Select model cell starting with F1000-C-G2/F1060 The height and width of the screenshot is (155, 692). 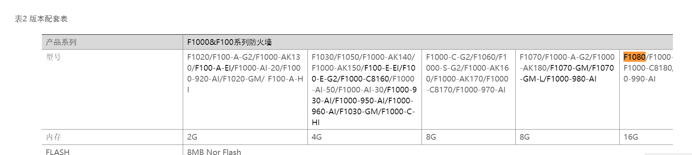[x=469, y=89]
